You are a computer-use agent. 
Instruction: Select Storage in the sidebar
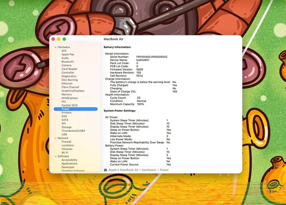(66, 127)
